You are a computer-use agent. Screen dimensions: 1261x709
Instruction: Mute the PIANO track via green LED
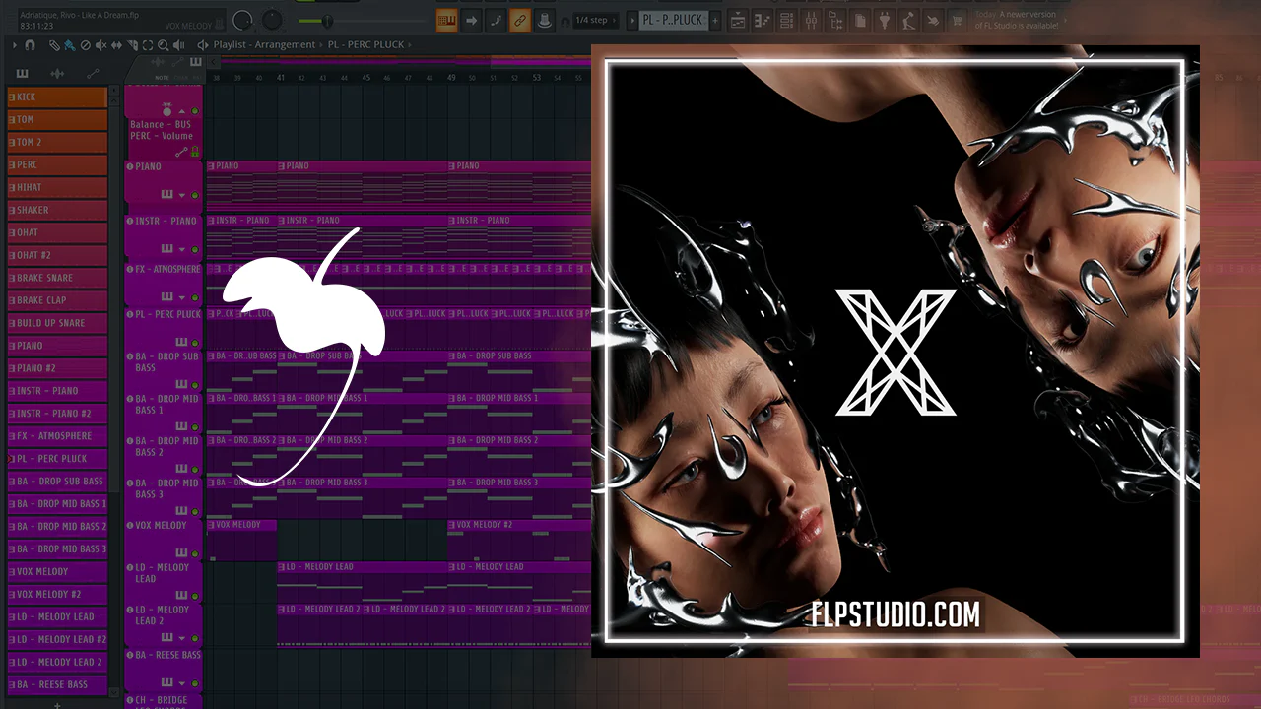195,195
